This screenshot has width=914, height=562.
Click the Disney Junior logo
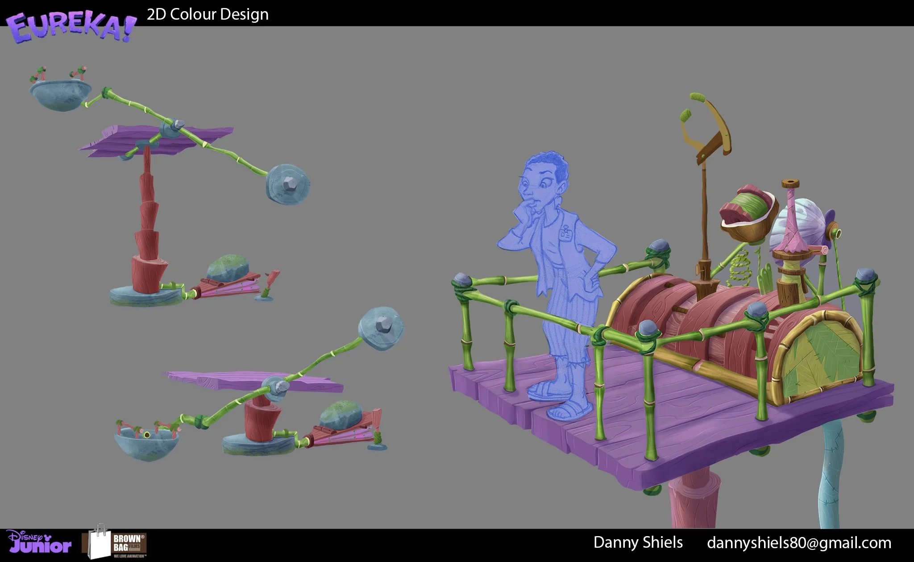tap(38, 541)
